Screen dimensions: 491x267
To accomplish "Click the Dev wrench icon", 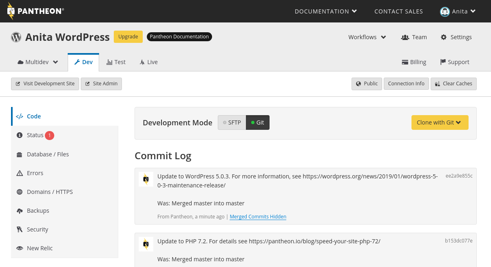I will click(77, 62).
